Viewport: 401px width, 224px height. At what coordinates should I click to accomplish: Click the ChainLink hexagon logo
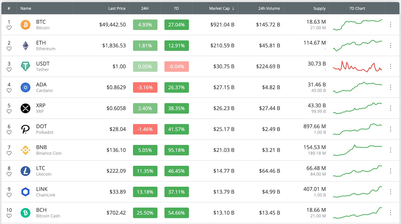pos(25,192)
